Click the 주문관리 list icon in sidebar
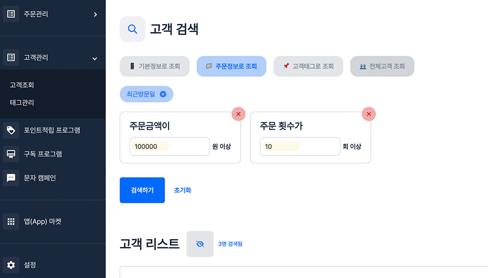Screen dimensions: 488x278 pyautogui.click(x=11, y=14)
